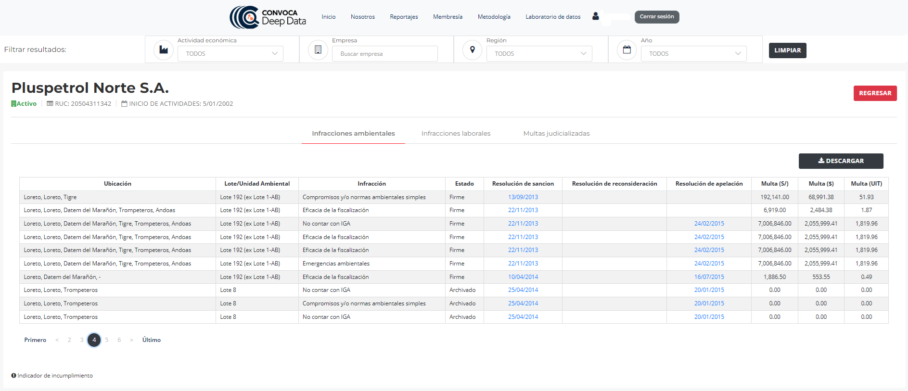Screen dimensions: 908x391
Task: Click the location pin icon for Región
Action: click(x=473, y=50)
